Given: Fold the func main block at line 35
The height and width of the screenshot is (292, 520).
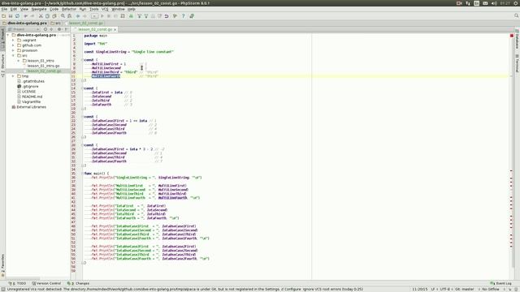Looking at the screenshot, I should coord(82,174).
